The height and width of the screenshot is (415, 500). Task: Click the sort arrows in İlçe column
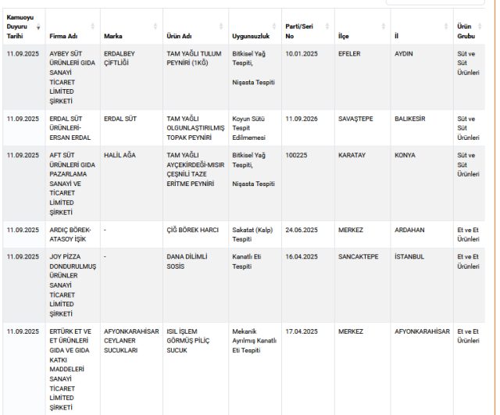384,27
